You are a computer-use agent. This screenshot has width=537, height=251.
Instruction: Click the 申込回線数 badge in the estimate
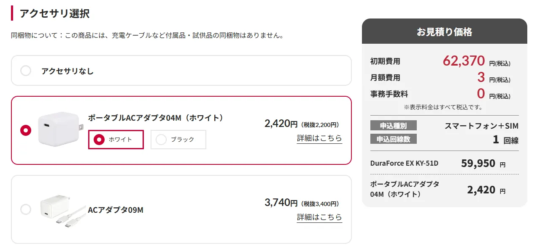pyautogui.click(x=393, y=139)
